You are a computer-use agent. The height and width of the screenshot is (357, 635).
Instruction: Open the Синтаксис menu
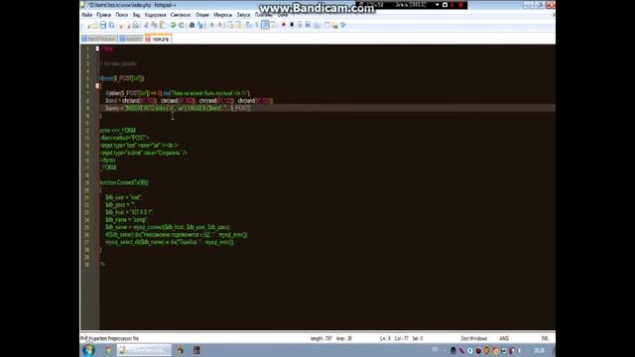coord(181,15)
